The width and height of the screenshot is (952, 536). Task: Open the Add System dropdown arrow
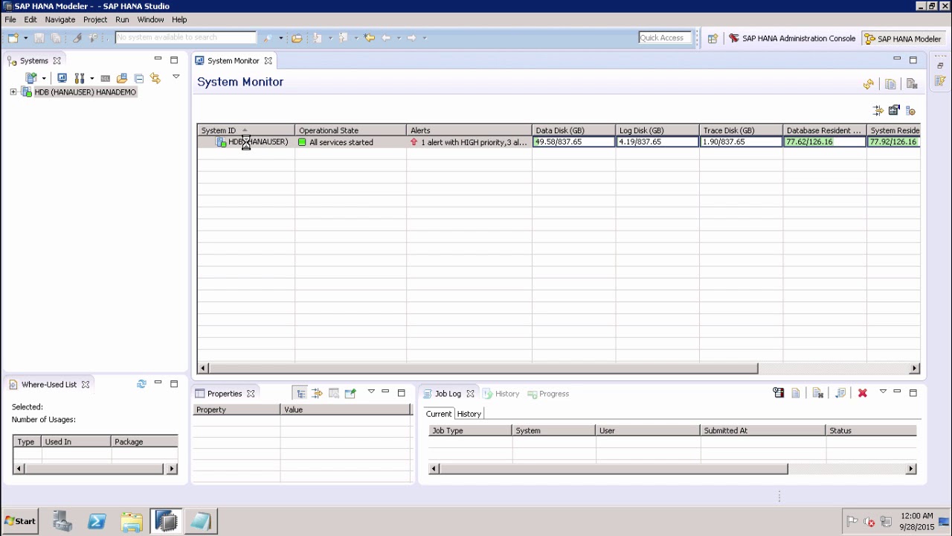point(44,78)
